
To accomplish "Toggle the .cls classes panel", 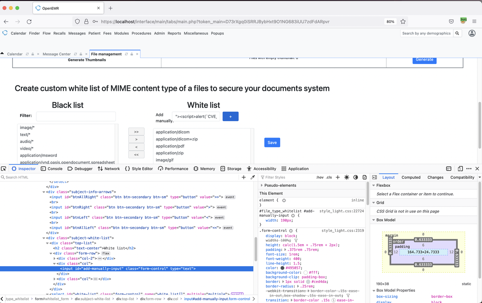I will pos(329,177).
